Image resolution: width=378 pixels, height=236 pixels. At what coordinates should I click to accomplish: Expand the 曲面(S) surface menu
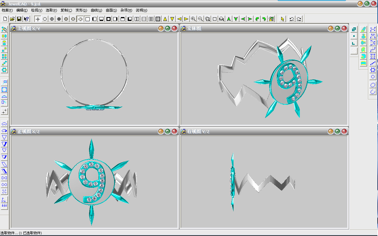click(111, 10)
